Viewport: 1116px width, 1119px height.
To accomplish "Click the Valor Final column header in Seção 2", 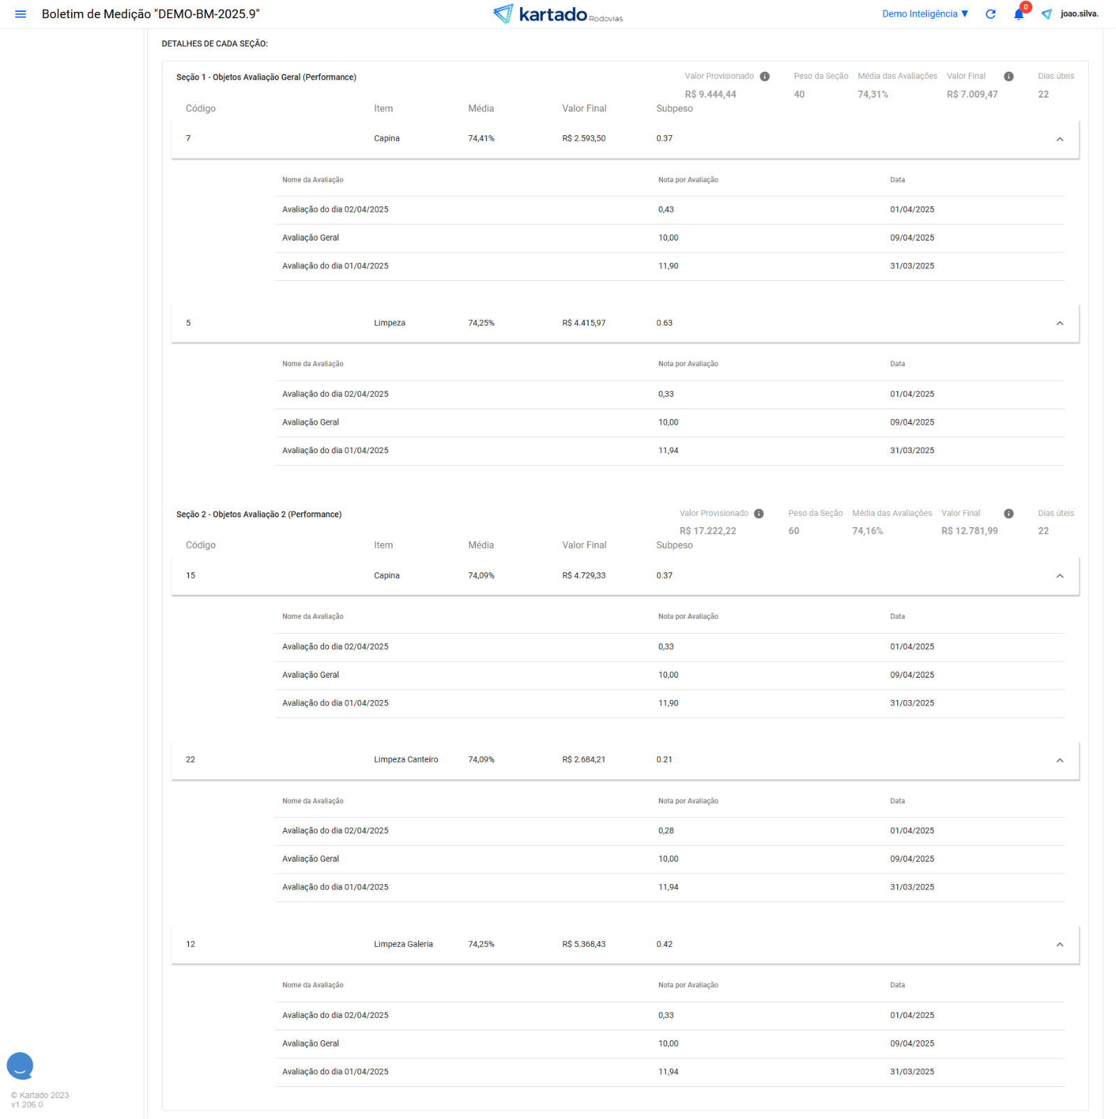I will coord(583,545).
